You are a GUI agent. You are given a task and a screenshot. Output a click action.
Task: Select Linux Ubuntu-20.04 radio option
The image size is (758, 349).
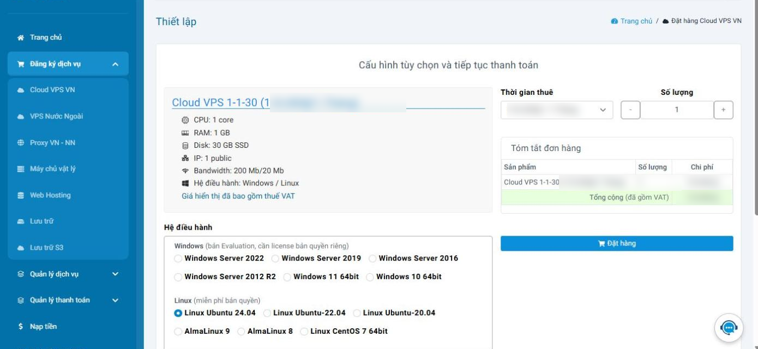(357, 313)
